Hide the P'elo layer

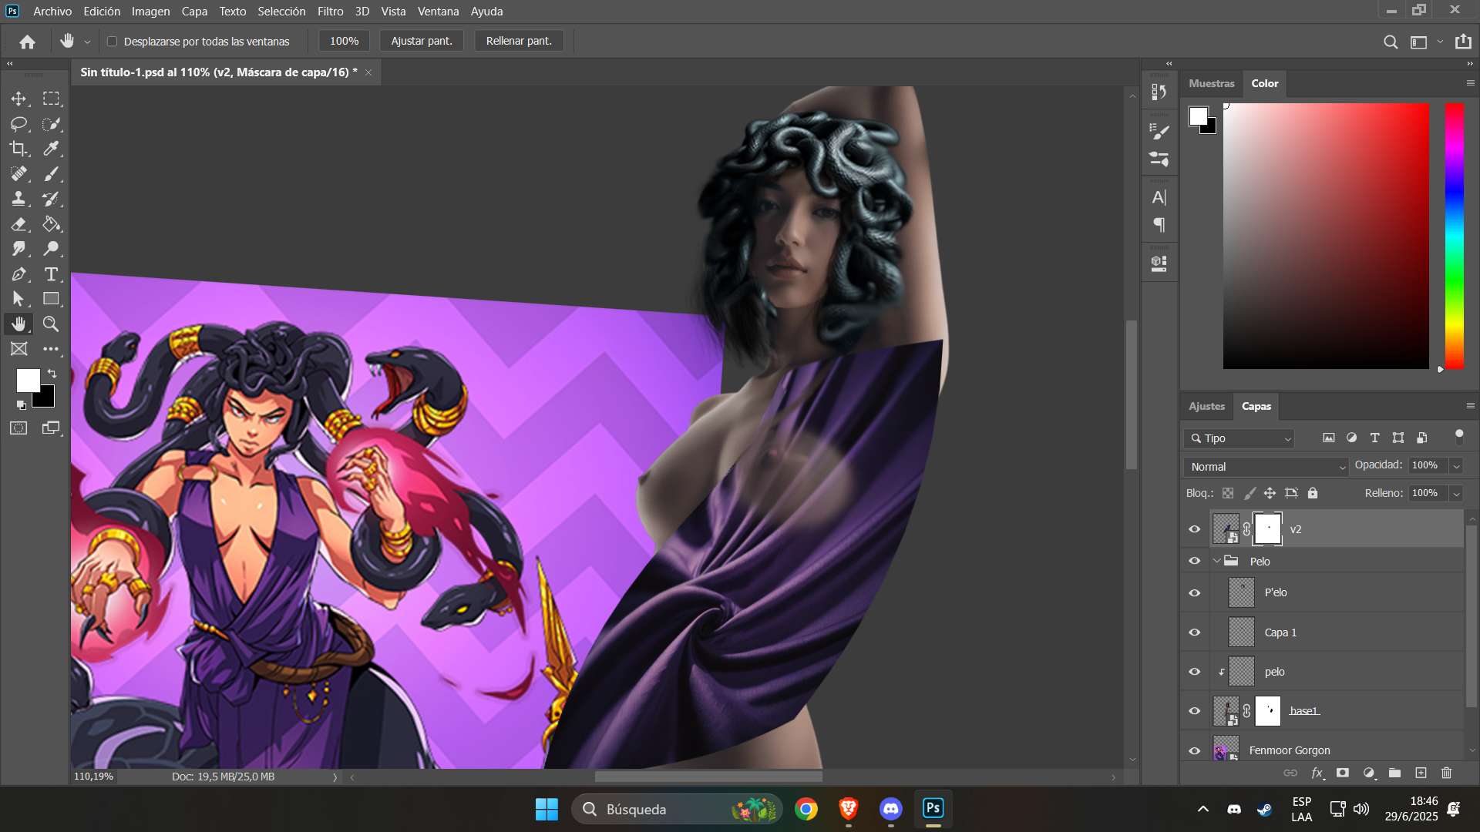pyautogui.click(x=1195, y=592)
